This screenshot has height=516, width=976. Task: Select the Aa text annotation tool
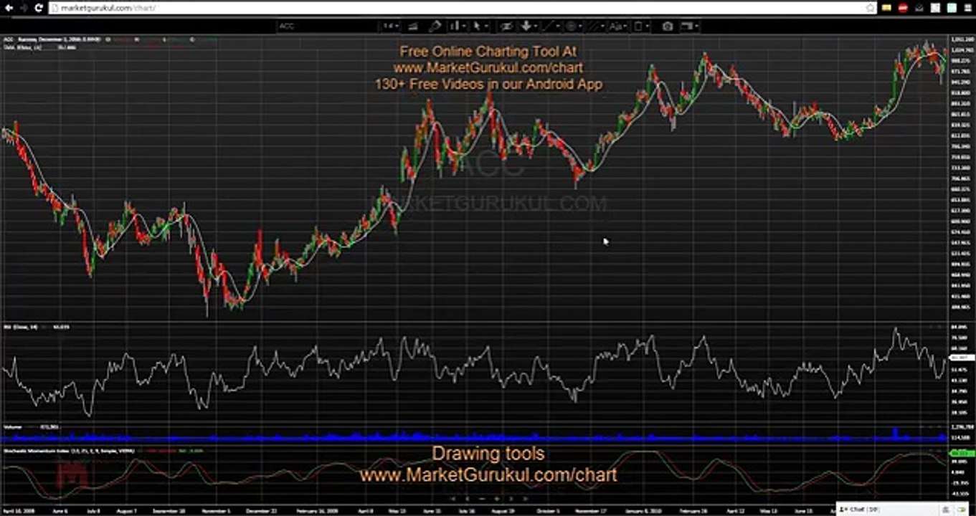(615, 27)
